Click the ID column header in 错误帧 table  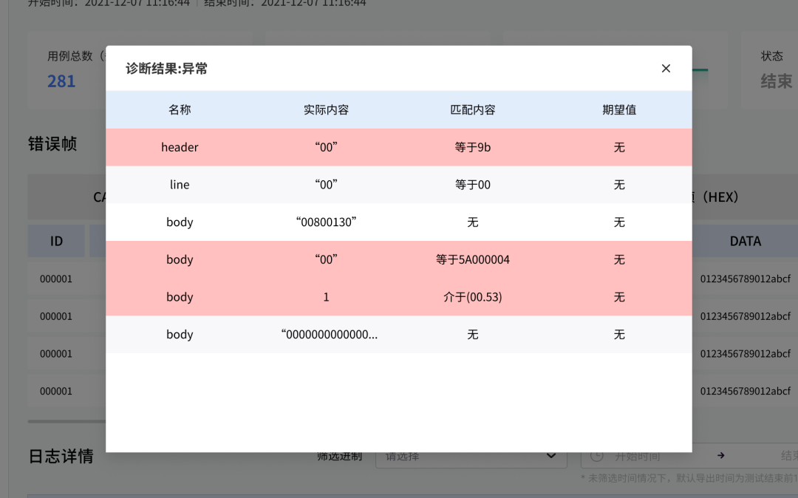56,242
